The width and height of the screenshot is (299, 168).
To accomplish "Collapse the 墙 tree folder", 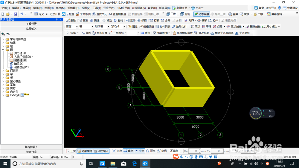I will 3,50.
